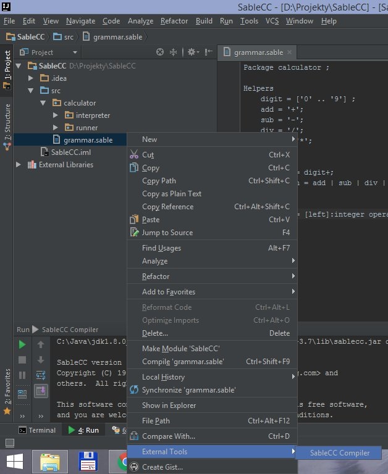
Task: Switch to the 4: Run tool window
Action: (84, 430)
